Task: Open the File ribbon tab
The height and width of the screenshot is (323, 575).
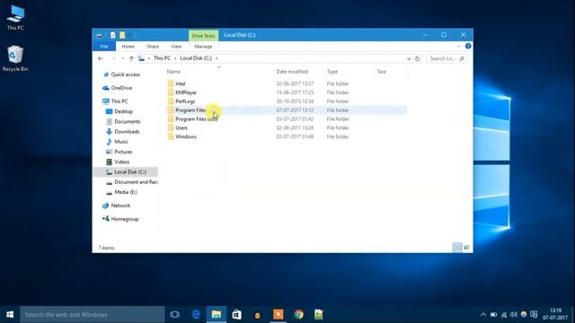Action: tap(104, 47)
